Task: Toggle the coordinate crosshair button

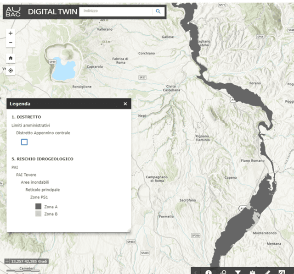Action: pos(6,261)
